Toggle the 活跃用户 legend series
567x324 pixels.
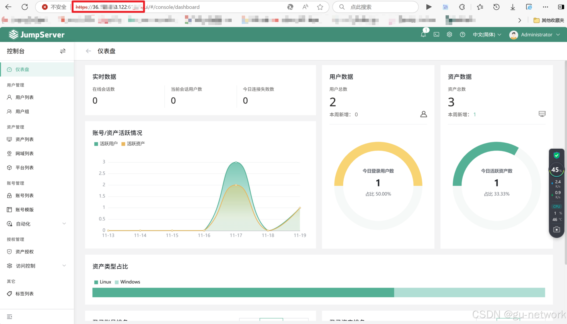pos(106,144)
